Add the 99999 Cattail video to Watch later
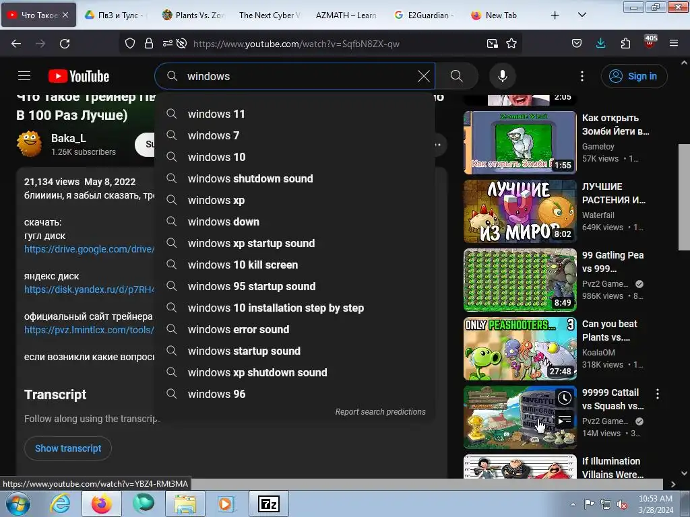The height and width of the screenshot is (517, 690). [x=565, y=398]
